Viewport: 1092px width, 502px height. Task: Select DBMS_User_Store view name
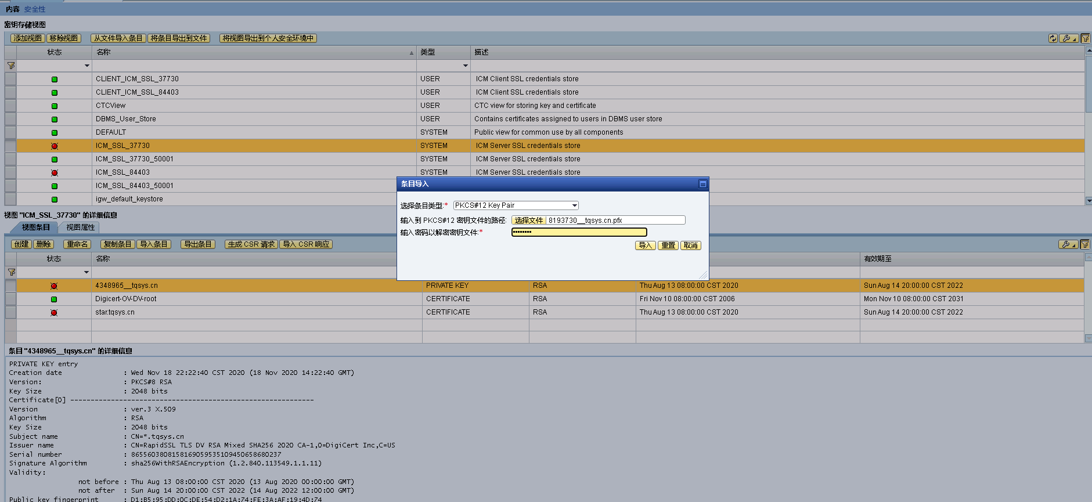click(x=126, y=119)
